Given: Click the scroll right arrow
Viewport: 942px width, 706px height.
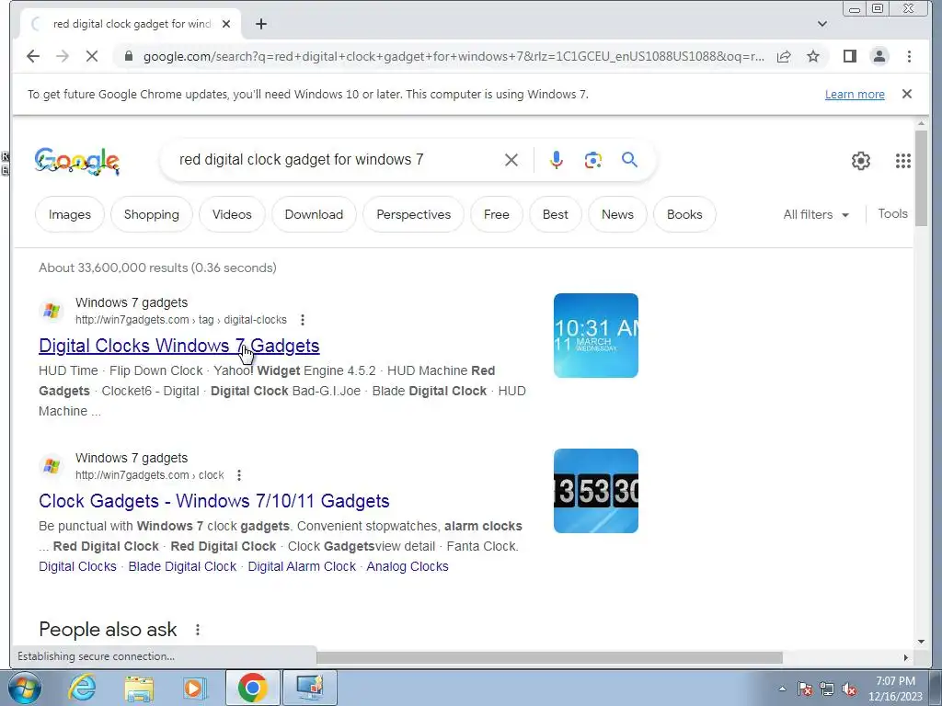Looking at the screenshot, I should point(906,657).
